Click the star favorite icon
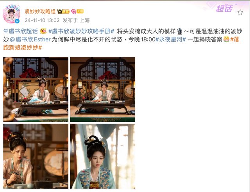Screen dimensions: 250x192 [240, 12]
